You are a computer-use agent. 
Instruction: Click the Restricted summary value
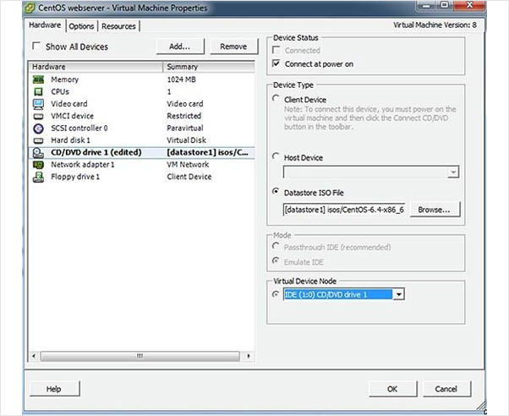pos(184,116)
